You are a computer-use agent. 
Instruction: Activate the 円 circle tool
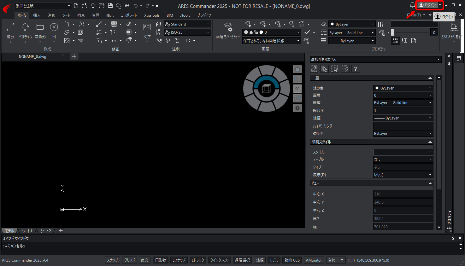coord(54,31)
